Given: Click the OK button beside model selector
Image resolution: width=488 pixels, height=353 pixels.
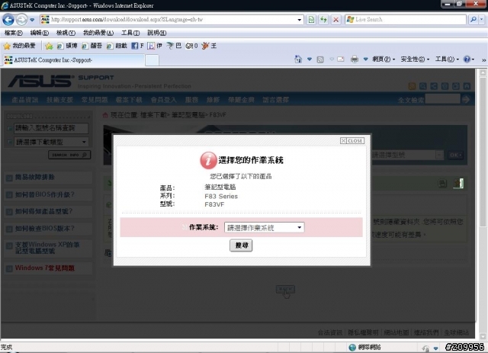Looking at the screenshot, I should 455,155.
